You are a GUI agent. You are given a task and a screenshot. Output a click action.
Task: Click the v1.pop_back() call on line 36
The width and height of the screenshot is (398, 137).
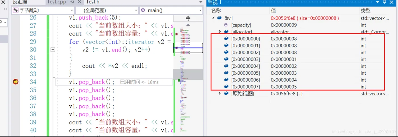coord(92,98)
